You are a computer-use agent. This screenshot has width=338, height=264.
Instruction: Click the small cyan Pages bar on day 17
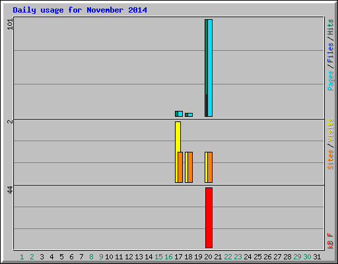click(180, 114)
